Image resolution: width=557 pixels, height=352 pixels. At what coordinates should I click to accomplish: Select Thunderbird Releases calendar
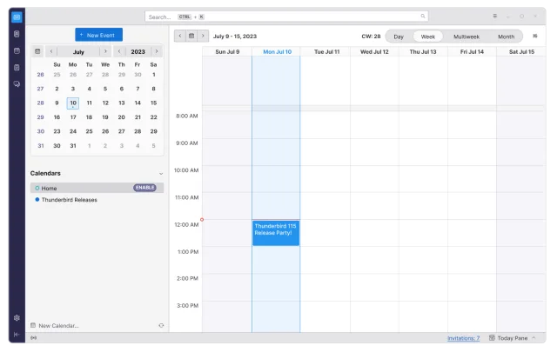pos(97,200)
